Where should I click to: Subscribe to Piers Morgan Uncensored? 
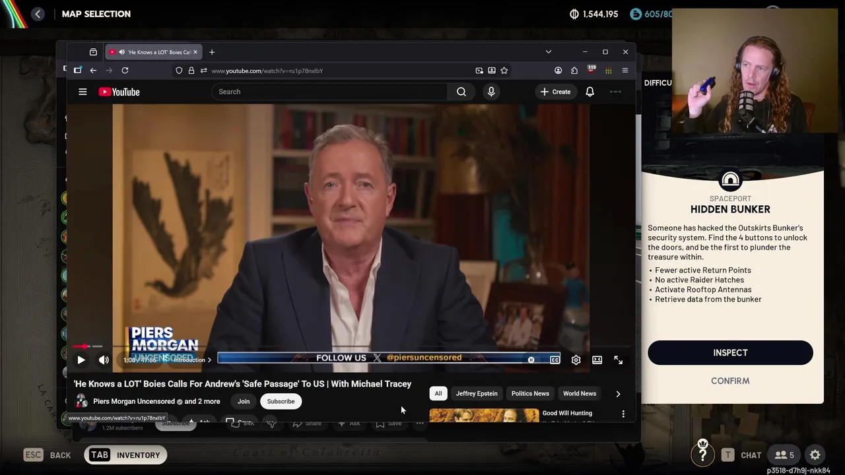281,401
